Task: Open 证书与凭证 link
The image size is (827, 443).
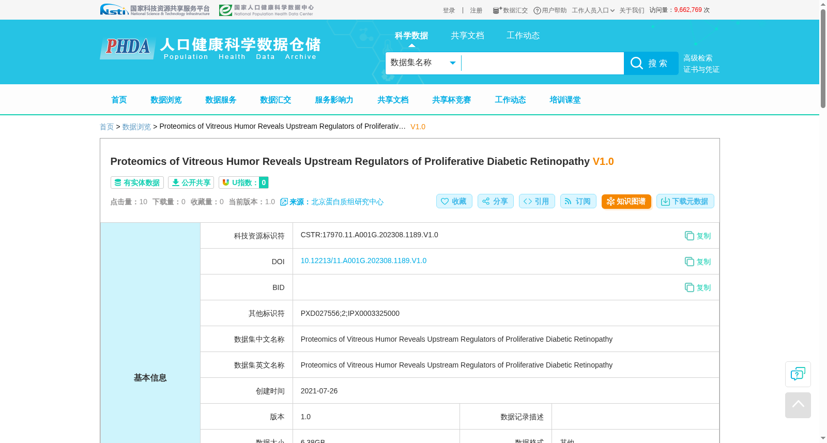Action: [x=701, y=69]
